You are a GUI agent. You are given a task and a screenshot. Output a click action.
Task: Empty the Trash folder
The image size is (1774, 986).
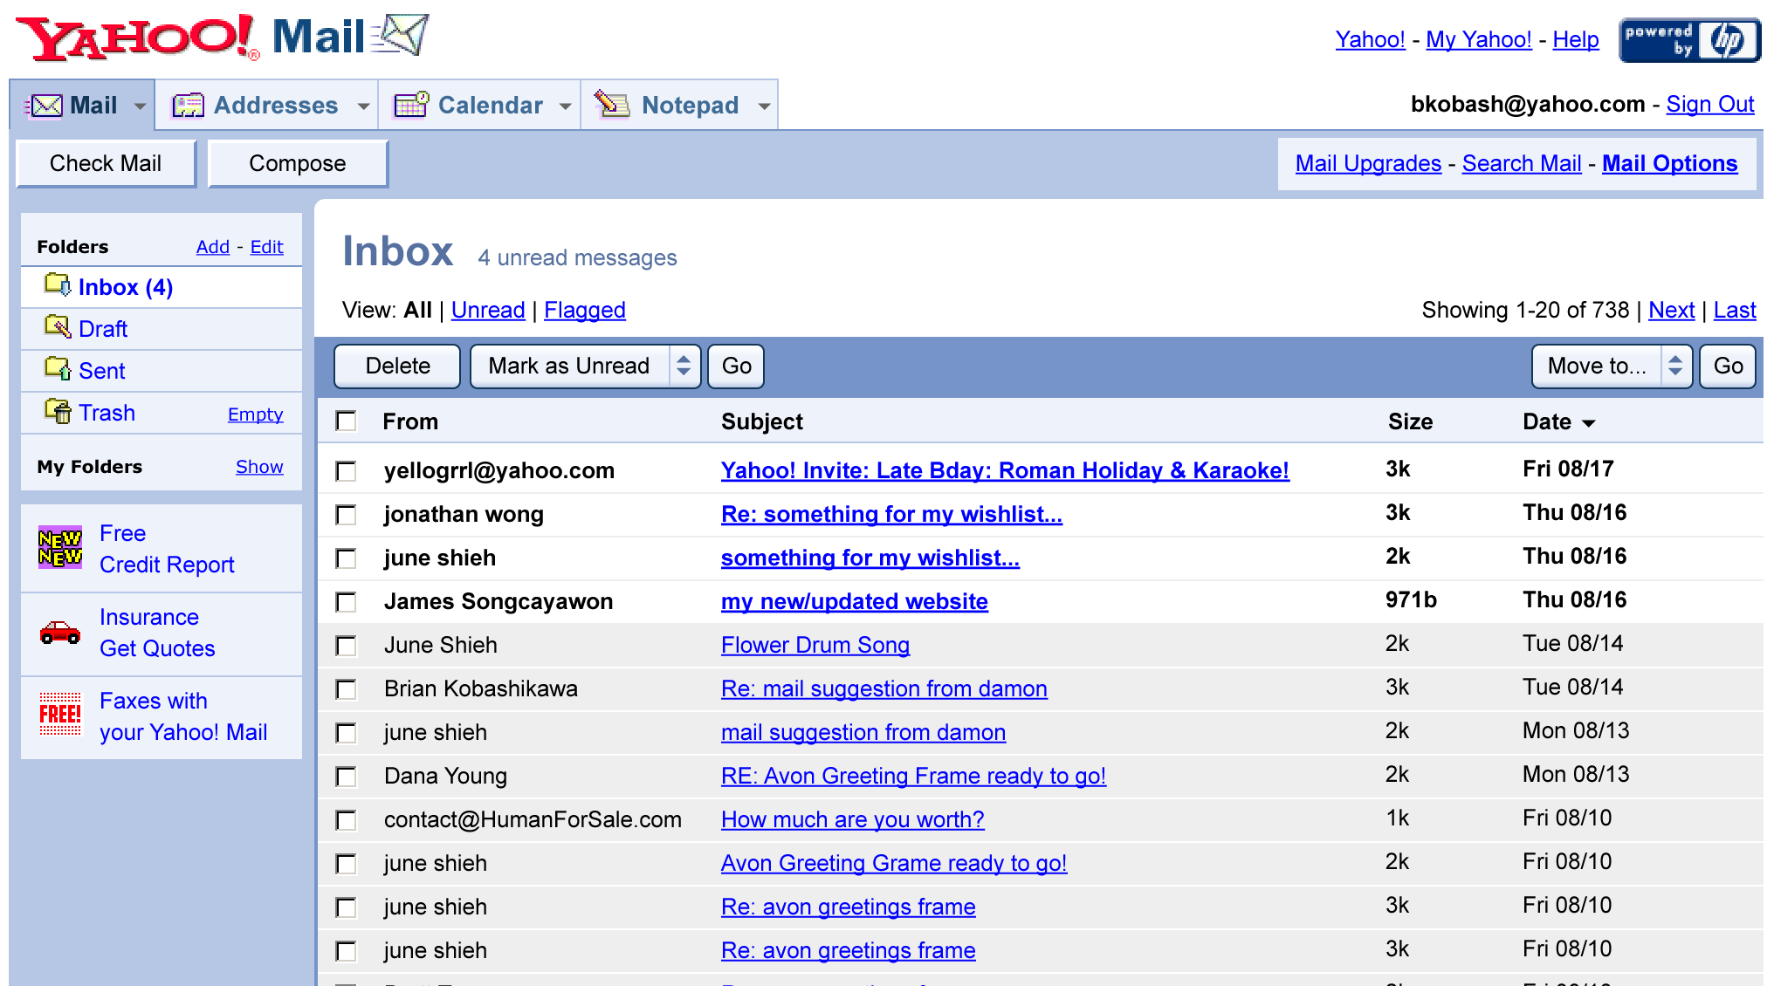[256, 414]
